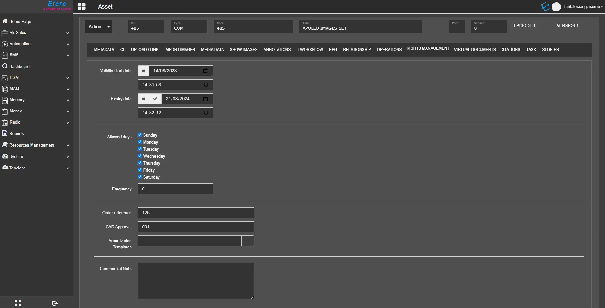Click the fullscreen expand icon in sidebar
The image size is (605, 308).
point(18,303)
